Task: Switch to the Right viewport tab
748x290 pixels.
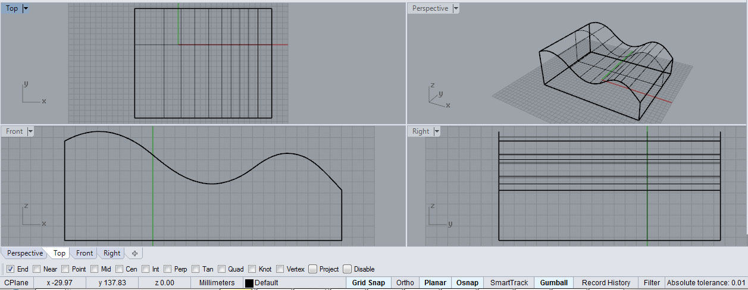Action: (x=112, y=253)
